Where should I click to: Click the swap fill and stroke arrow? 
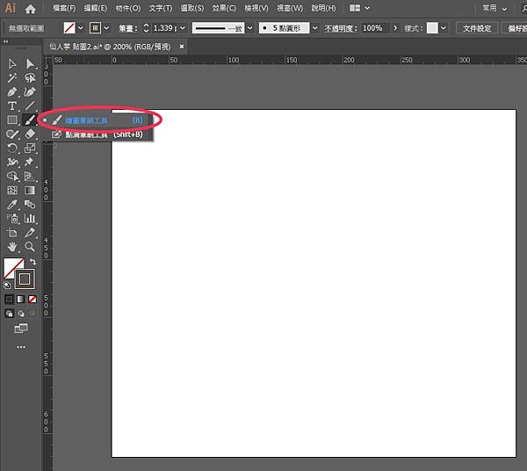coord(32,262)
